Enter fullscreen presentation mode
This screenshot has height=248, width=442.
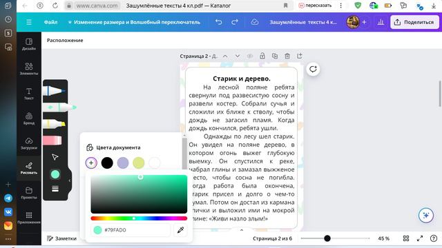coord(420,238)
